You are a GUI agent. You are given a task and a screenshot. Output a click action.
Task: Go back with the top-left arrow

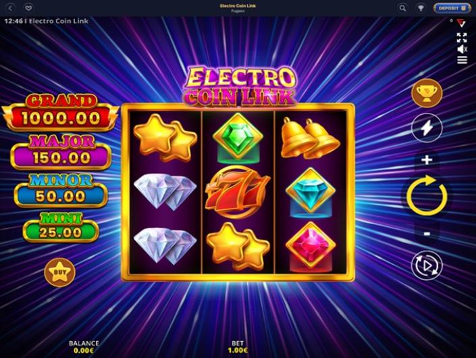point(11,8)
